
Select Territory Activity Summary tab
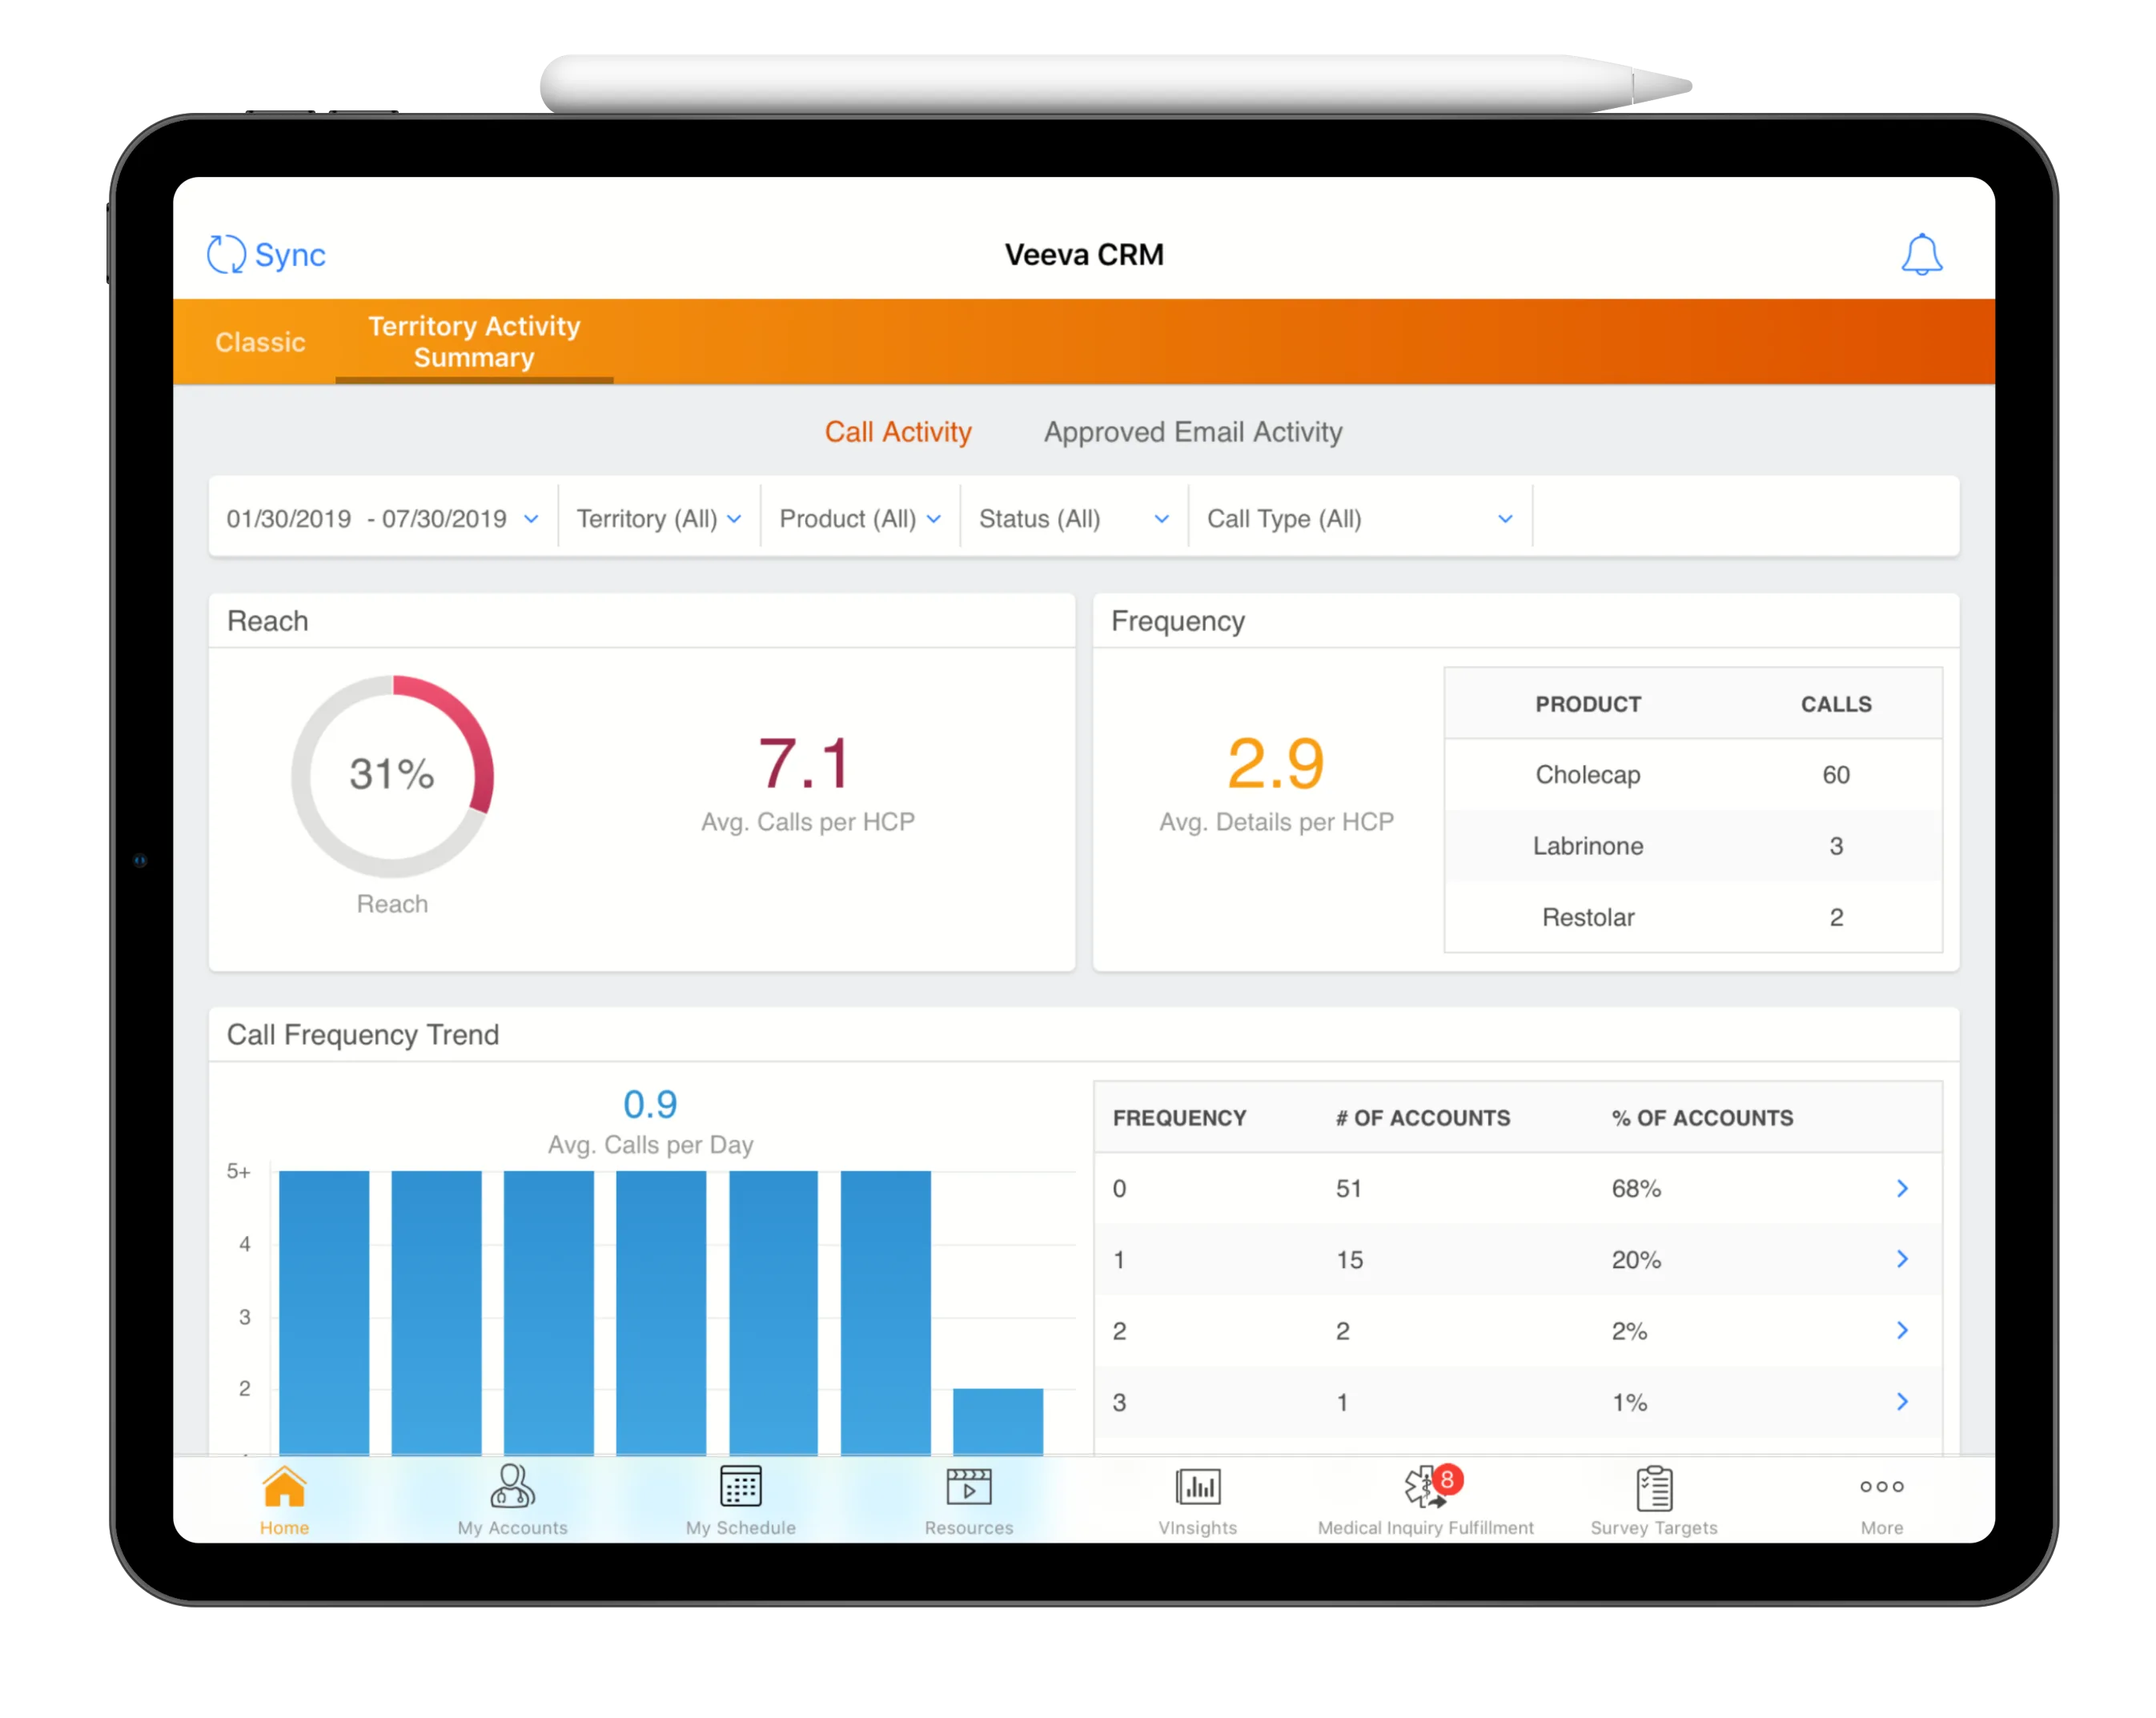[474, 342]
